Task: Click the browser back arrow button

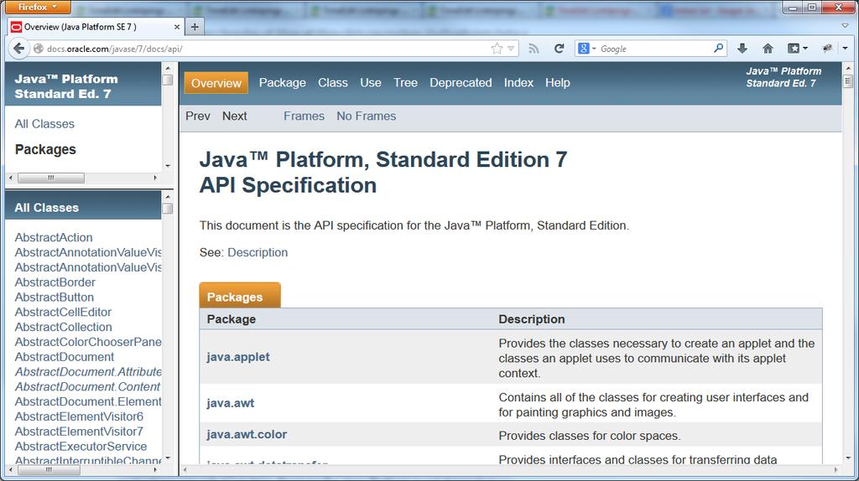Action: (x=19, y=48)
